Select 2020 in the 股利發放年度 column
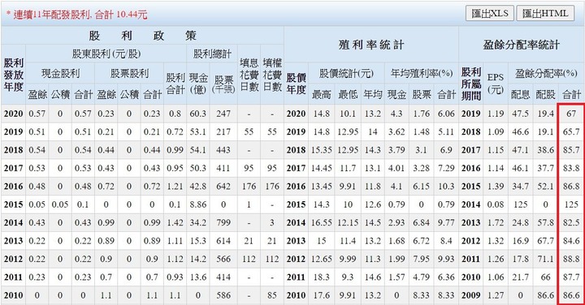 point(14,114)
